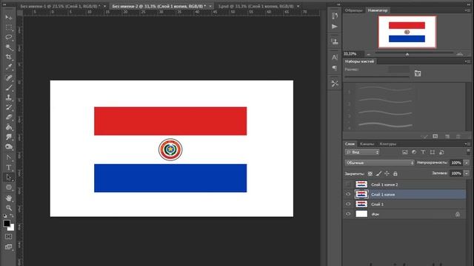Screen dimensions: 474x266
Task: Toggle the Brush panel from brush presets
Action: 418,73
